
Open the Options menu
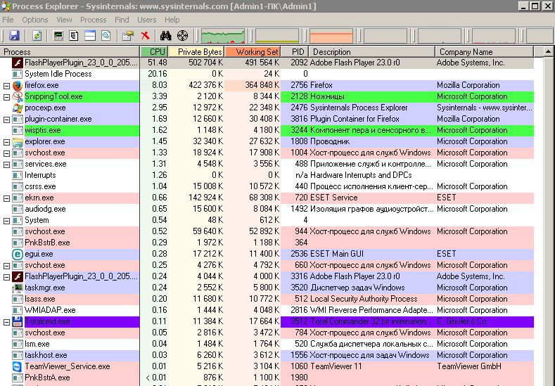tap(35, 20)
